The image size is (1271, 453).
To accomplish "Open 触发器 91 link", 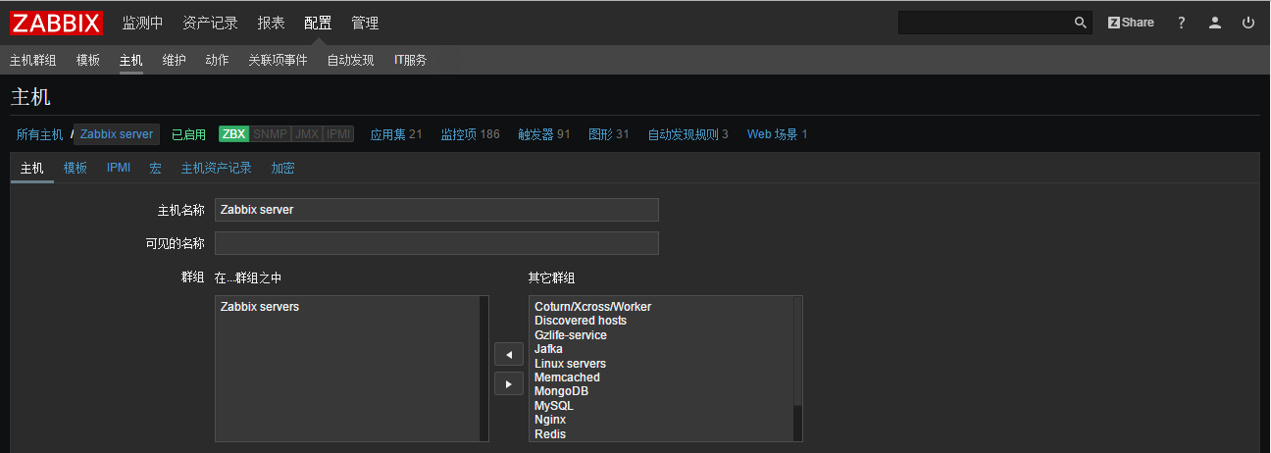I will (544, 134).
